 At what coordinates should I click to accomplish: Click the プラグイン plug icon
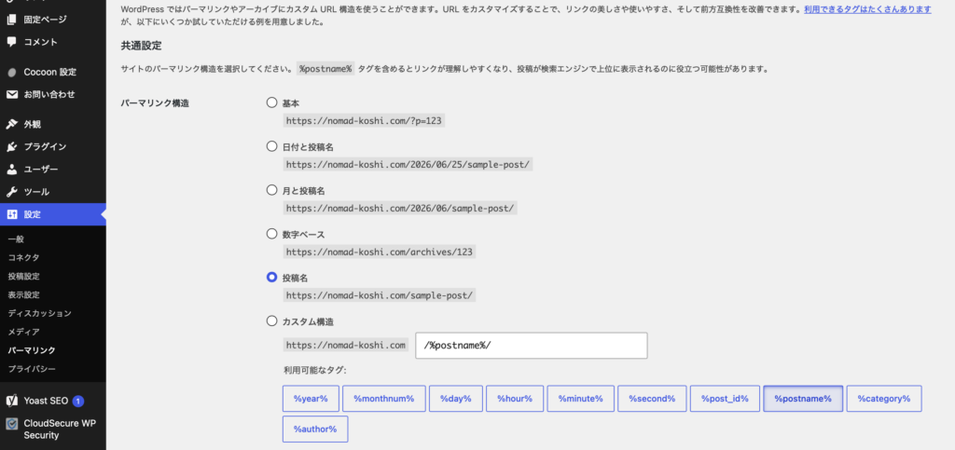pyautogui.click(x=11, y=146)
